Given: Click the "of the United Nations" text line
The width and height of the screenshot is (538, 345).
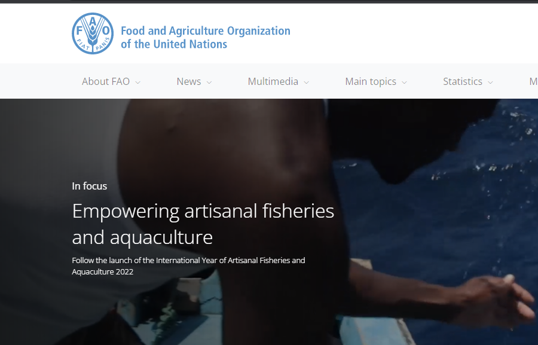Looking at the screenshot, I should [x=174, y=44].
